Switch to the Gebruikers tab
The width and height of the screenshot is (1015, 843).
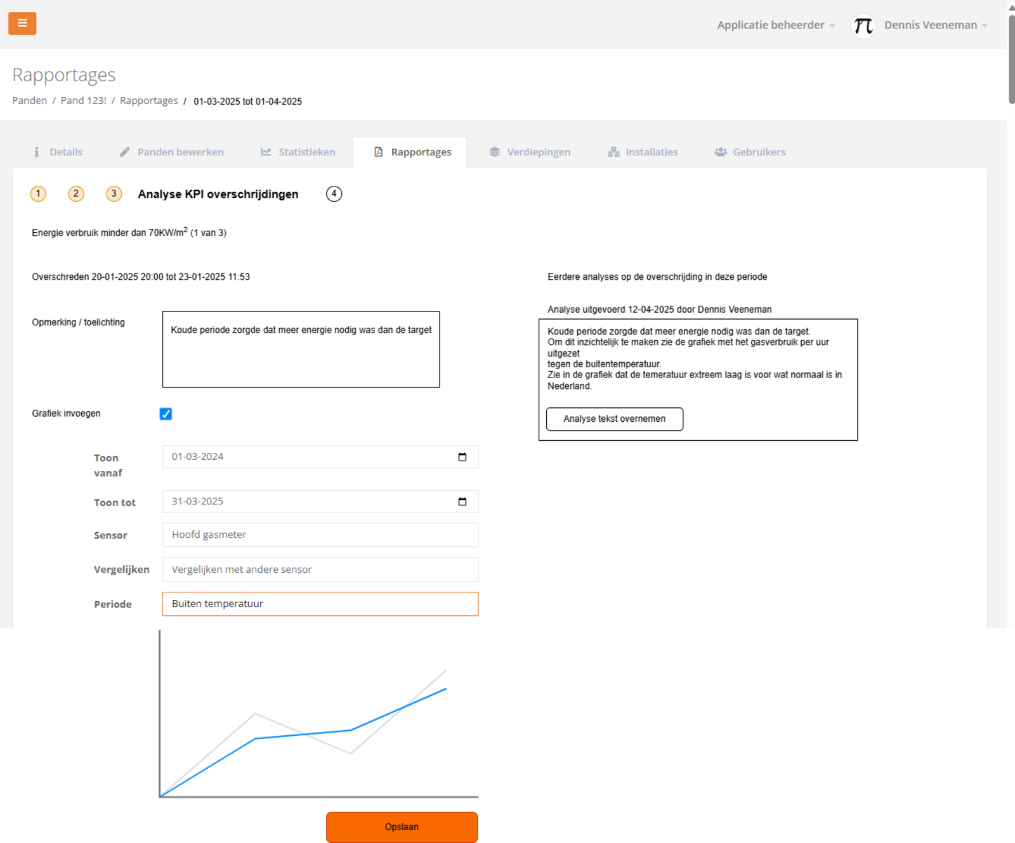click(x=750, y=152)
